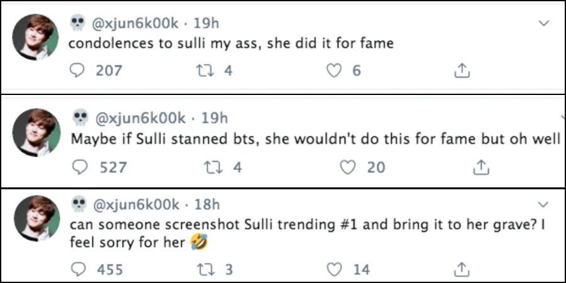Open the 18h tweet's dropdown arrow

tap(545, 204)
